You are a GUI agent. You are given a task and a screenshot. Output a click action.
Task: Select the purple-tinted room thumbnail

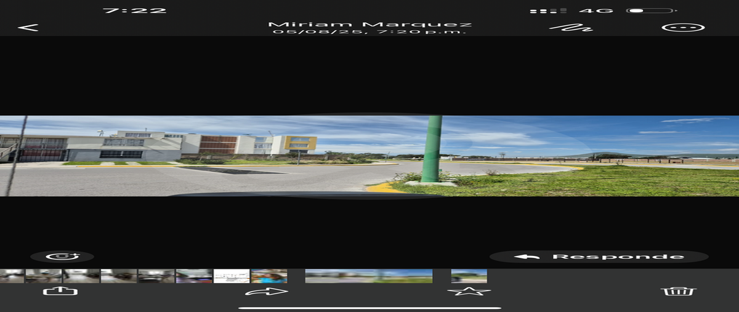coord(194,276)
